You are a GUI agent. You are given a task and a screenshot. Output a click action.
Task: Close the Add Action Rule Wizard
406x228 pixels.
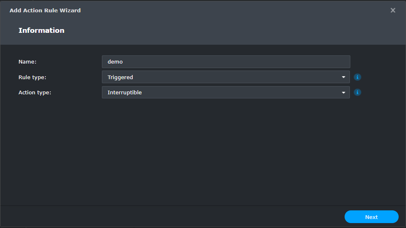393,10
